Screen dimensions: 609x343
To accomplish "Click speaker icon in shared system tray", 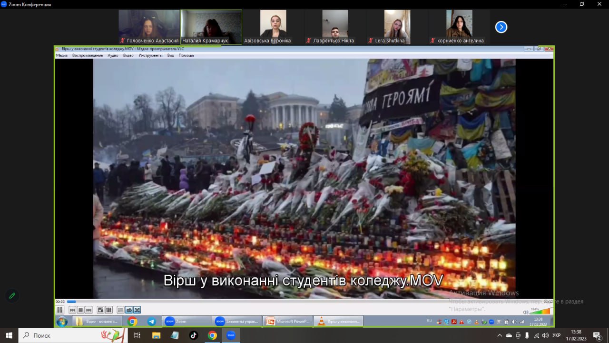I will click(x=514, y=322).
